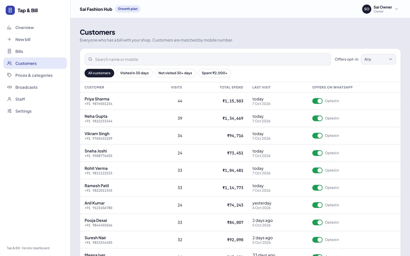
Task: Click the Overview bar chart icon
Action: 9,27
